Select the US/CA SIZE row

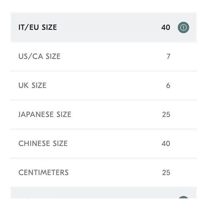pos(104,56)
